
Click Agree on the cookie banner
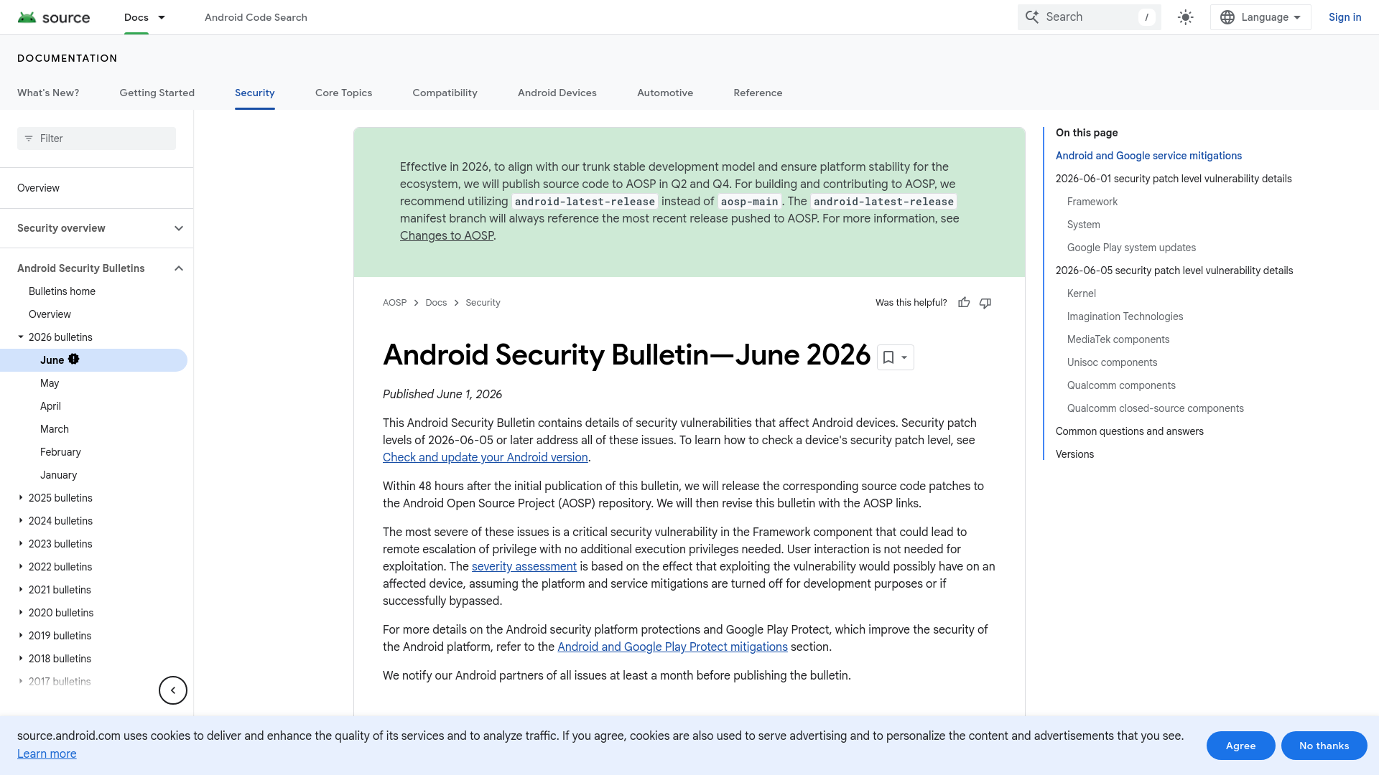click(1240, 746)
